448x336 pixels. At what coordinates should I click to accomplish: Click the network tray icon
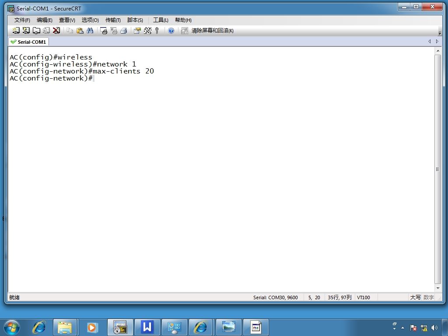(424, 328)
